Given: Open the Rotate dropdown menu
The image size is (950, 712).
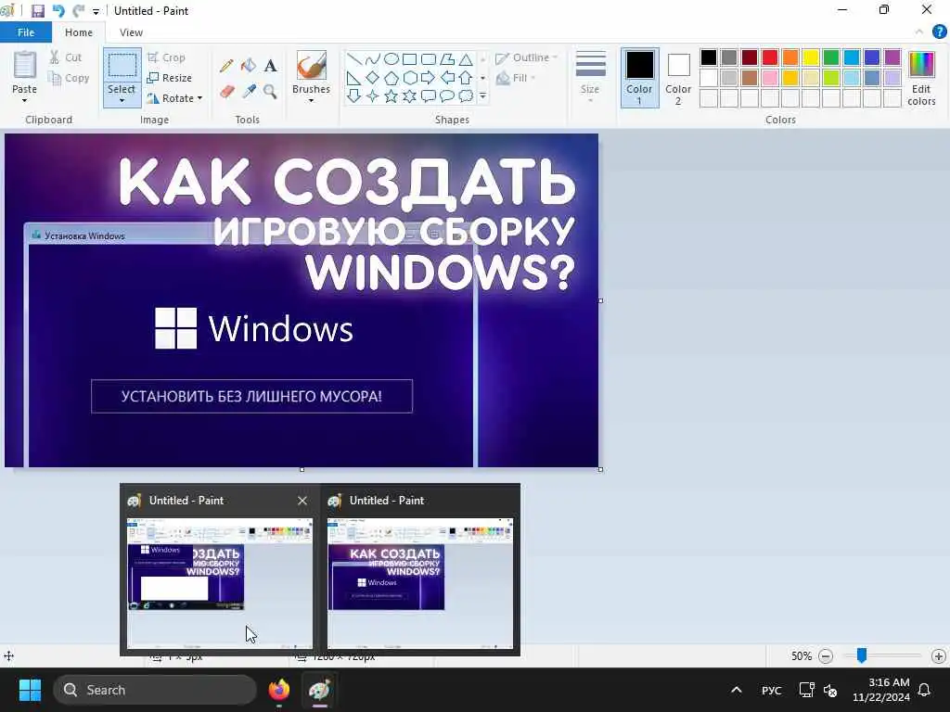Looking at the screenshot, I should click(x=200, y=98).
